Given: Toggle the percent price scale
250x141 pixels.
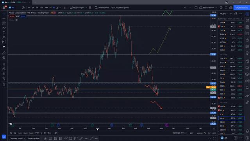Looking at the screenshot, I should coord(205,133).
